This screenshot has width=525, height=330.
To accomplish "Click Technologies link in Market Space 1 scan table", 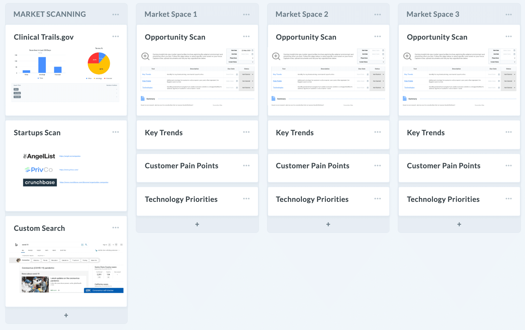I will coord(147,88).
